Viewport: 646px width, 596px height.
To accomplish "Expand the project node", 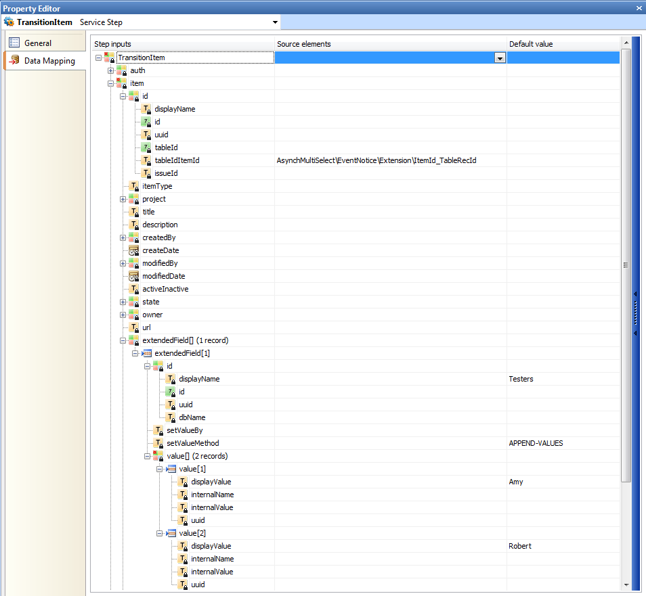I will click(123, 199).
